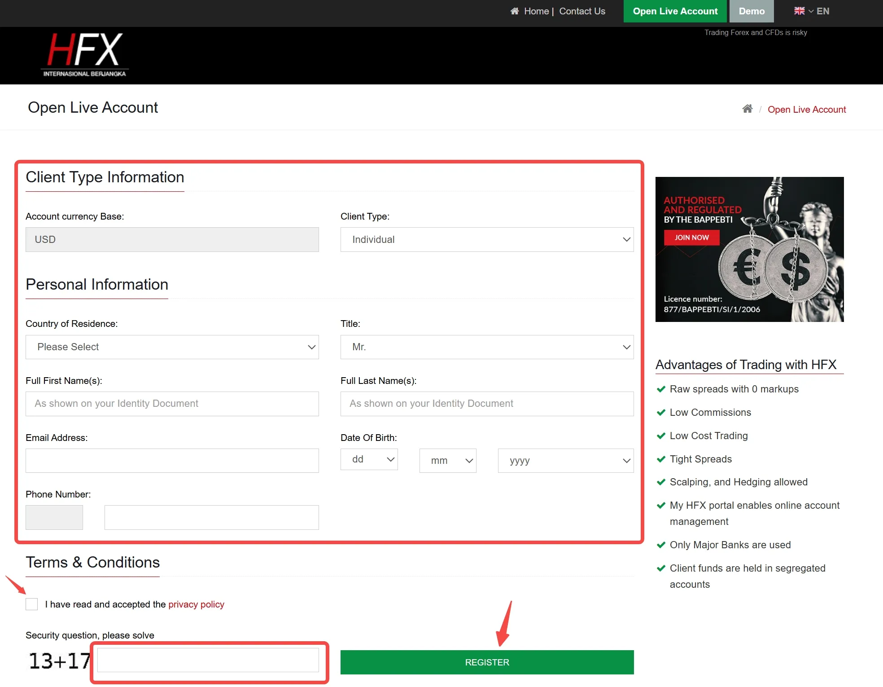The height and width of the screenshot is (687, 883).
Task: Click the Demo button
Action: (x=752, y=11)
